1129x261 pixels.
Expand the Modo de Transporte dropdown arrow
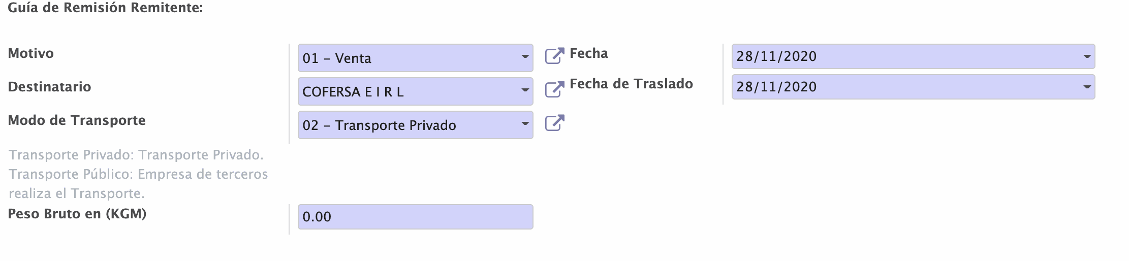coord(525,124)
